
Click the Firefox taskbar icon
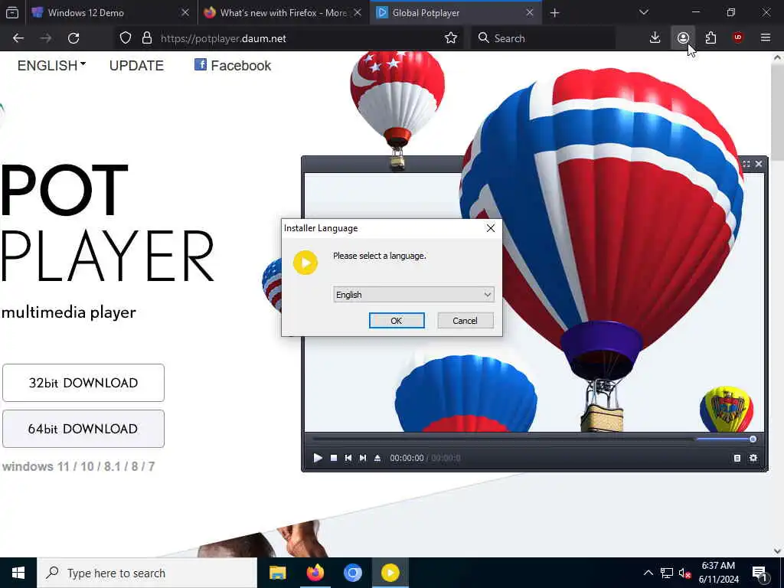coord(315,573)
